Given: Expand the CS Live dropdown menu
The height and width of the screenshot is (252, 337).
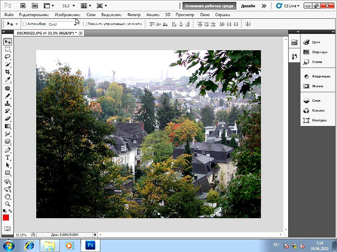Looking at the screenshot, I should coord(288,6).
